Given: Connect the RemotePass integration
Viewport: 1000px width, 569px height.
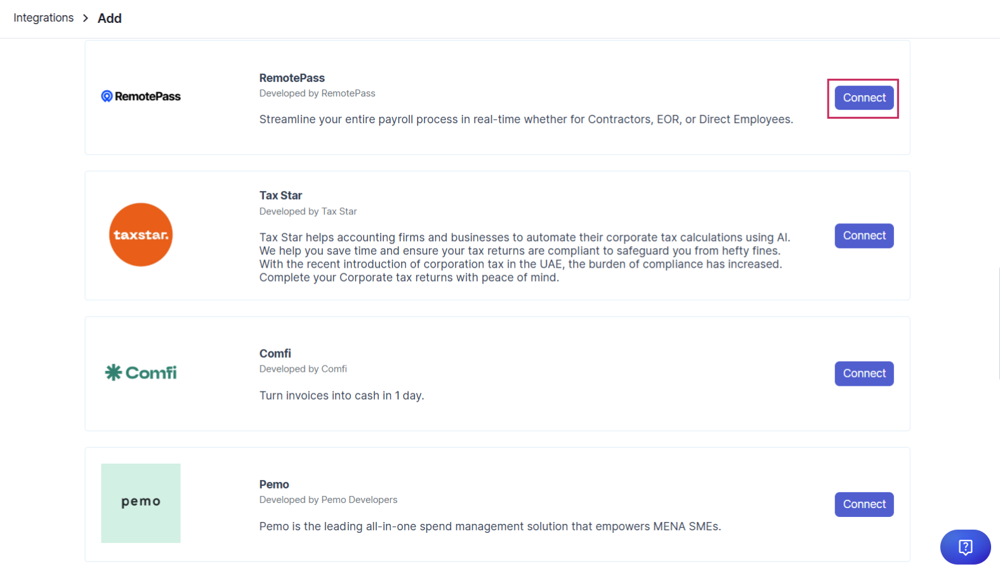Looking at the screenshot, I should [864, 98].
